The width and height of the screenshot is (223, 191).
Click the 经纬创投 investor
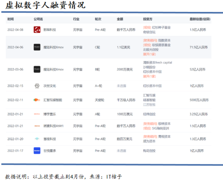pos(149,114)
